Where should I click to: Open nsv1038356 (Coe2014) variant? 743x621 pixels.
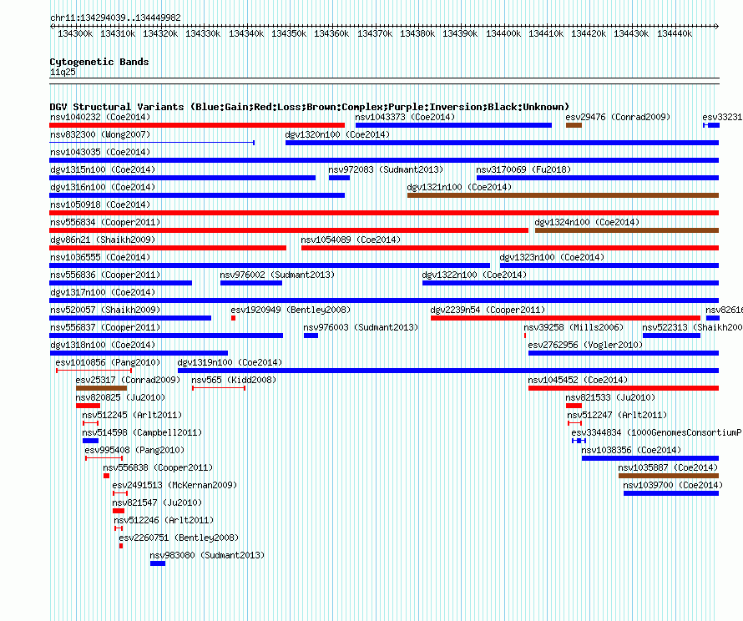[x=650, y=458]
